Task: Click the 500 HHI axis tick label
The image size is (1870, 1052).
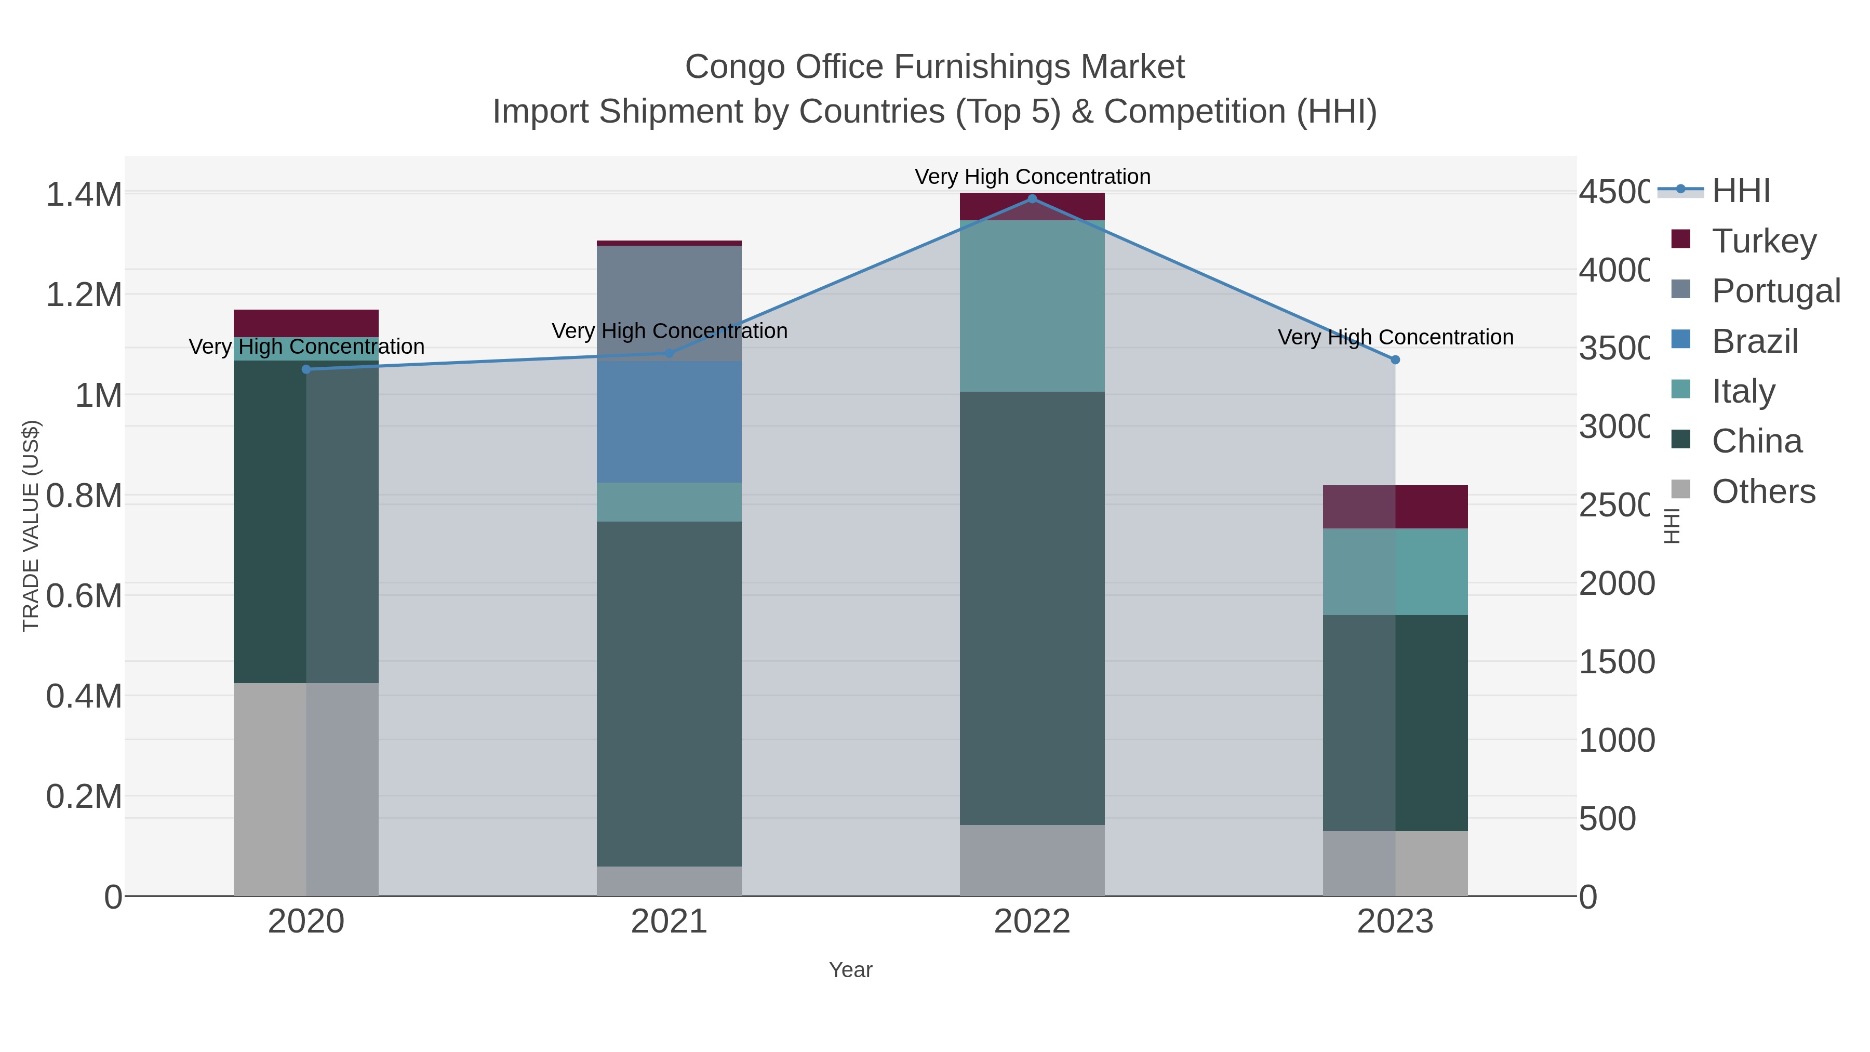Action: click(x=1608, y=819)
